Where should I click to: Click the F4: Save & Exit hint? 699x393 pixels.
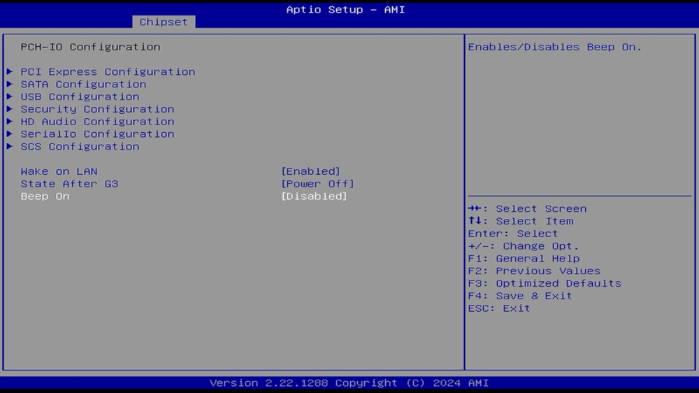[x=520, y=296]
